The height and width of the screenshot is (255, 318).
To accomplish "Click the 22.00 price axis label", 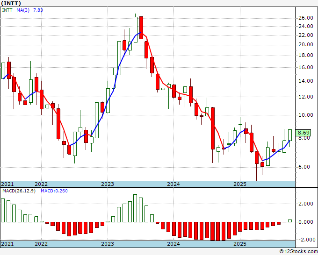I will [x=306, y=35].
